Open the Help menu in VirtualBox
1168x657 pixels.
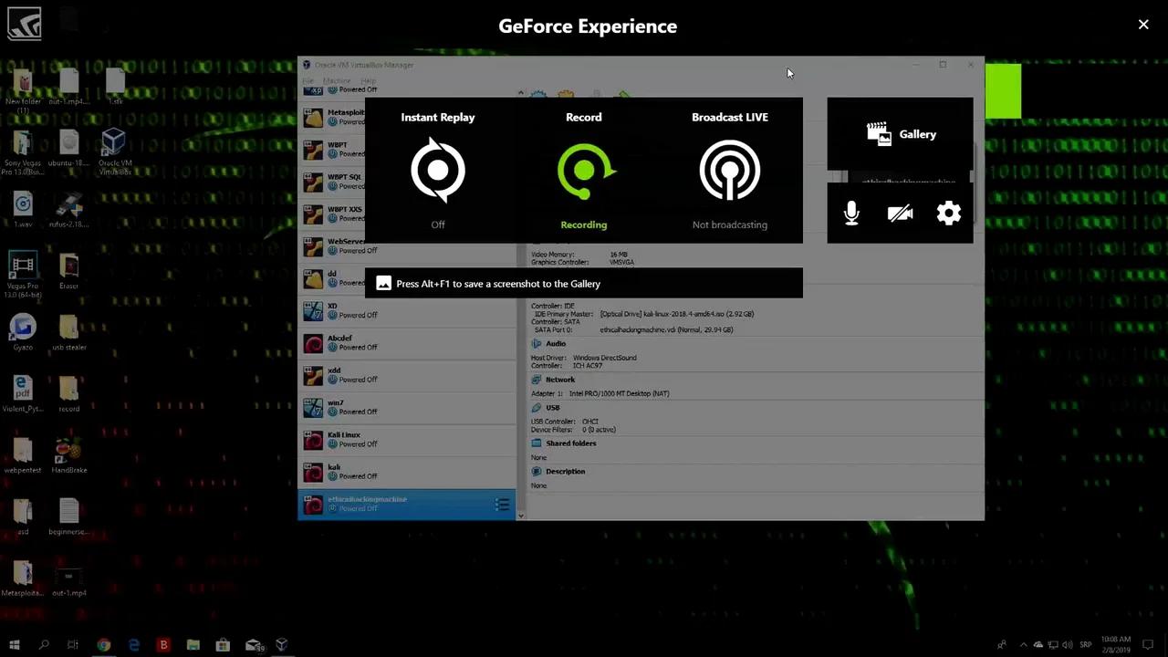tap(368, 81)
